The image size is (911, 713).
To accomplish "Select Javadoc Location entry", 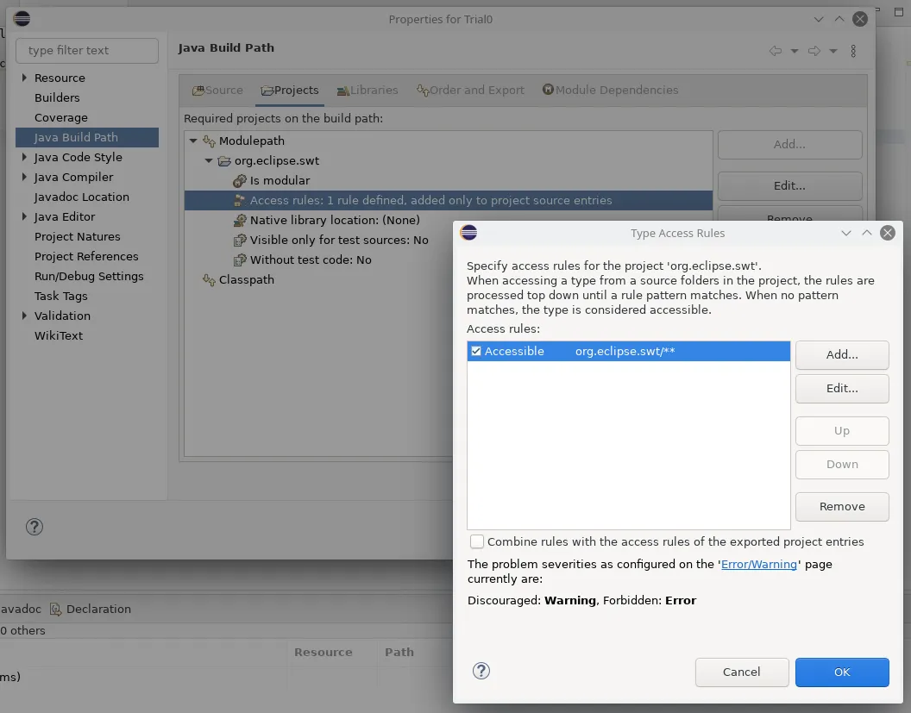I will (81, 197).
